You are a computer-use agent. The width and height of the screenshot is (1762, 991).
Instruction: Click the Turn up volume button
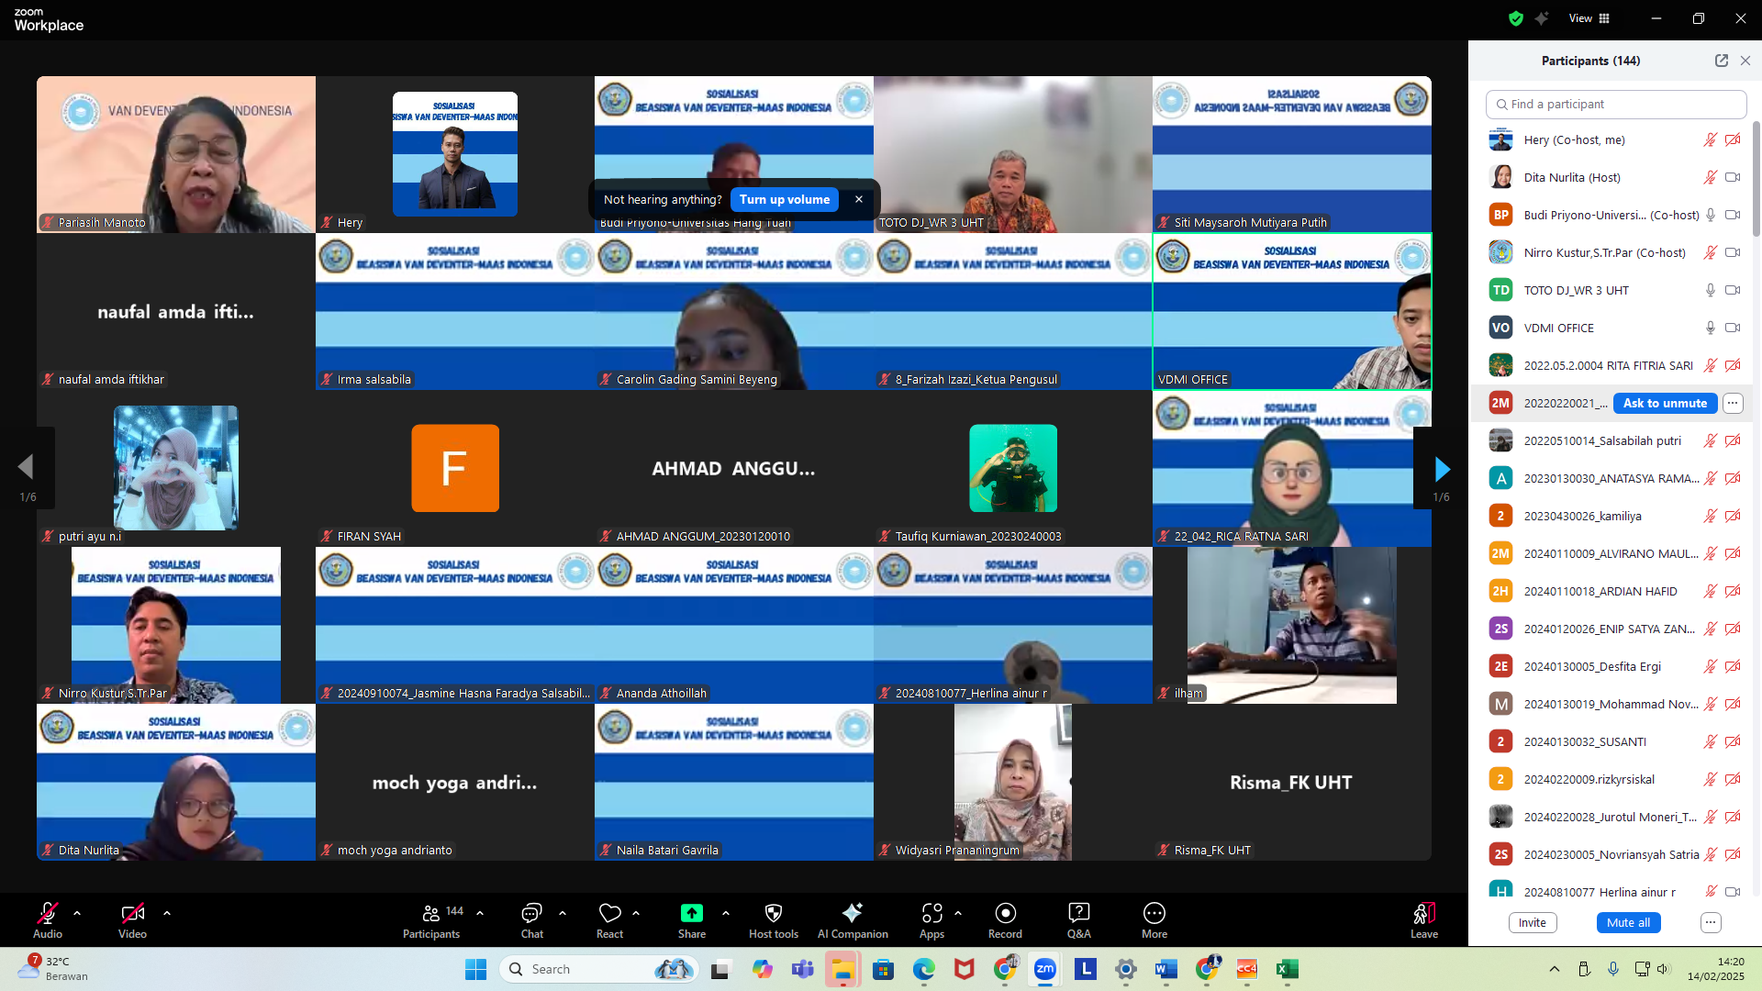784,199
